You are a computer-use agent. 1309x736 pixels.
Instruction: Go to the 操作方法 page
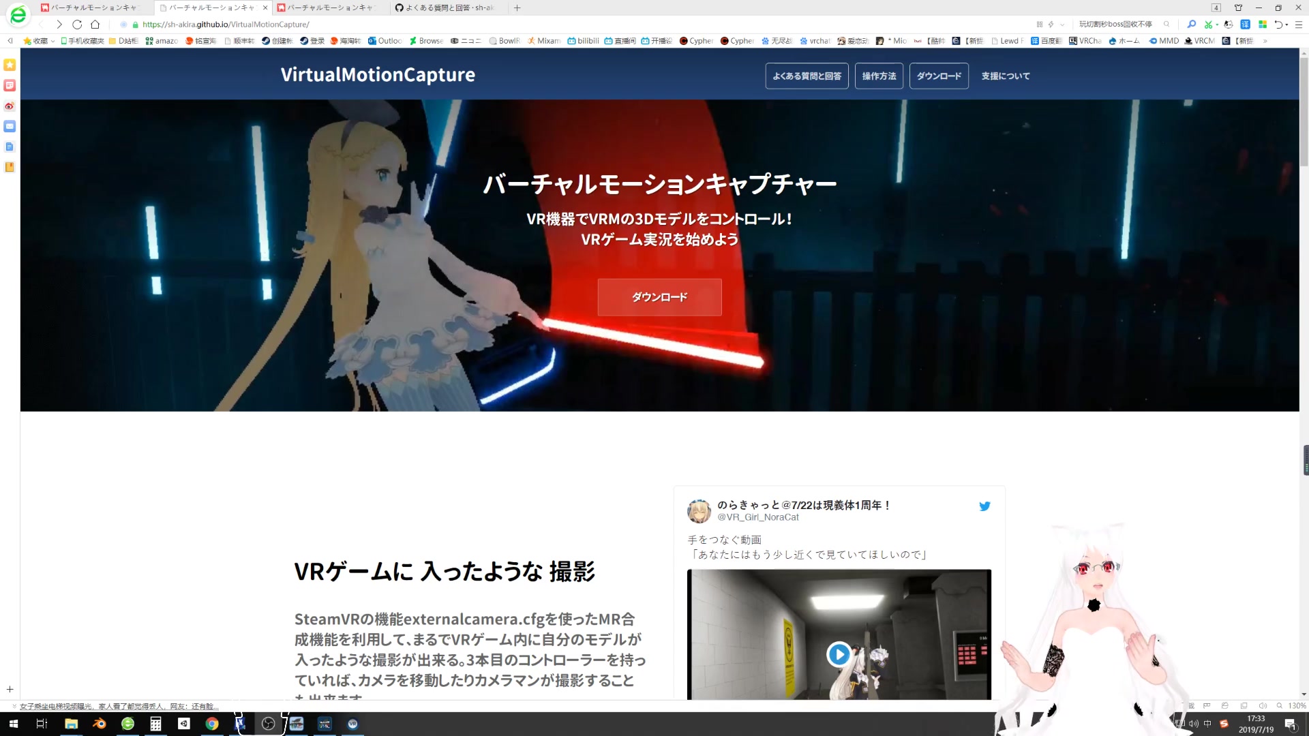tap(879, 76)
